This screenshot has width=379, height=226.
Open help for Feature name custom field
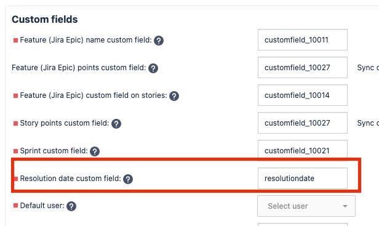(x=159, y=41)
